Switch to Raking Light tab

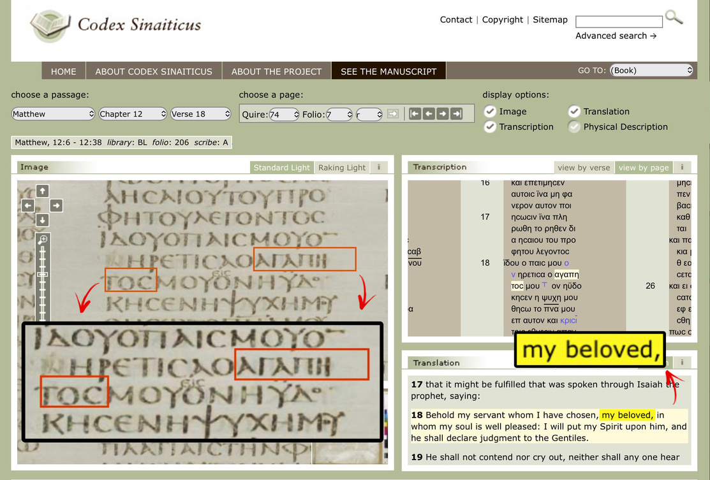point(342,168)
